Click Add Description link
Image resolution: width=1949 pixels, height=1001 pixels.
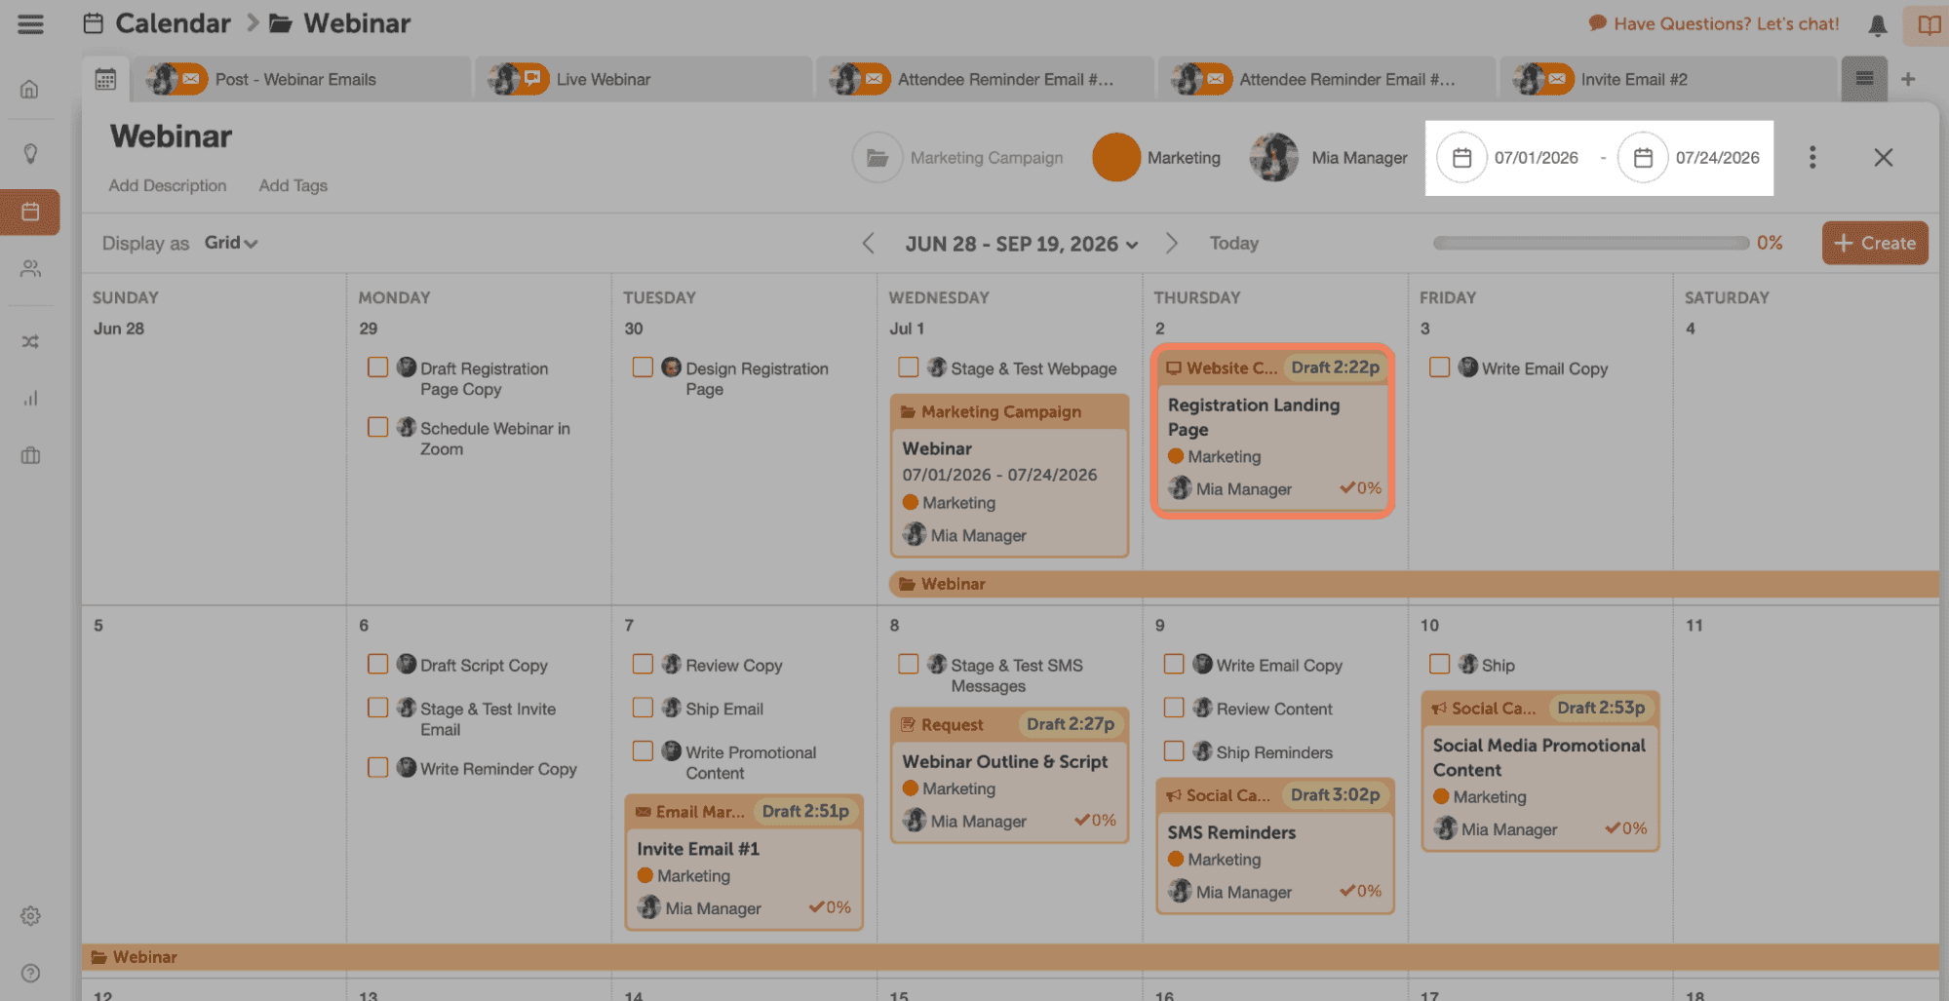click(168, 186)
